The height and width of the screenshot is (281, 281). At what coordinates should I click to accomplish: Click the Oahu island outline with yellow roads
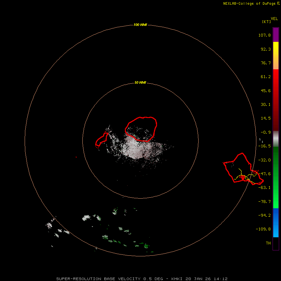pyautogui.click(x=243, y=169)
